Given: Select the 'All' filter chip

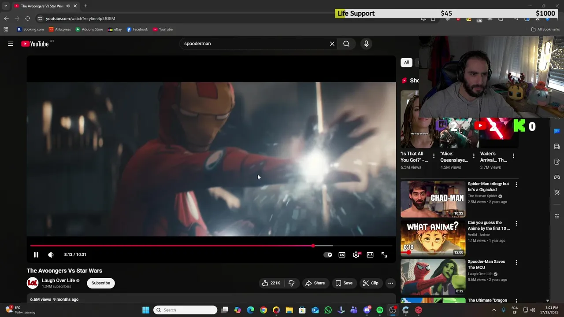Looking at the screenshot, I should pos(406,62).
